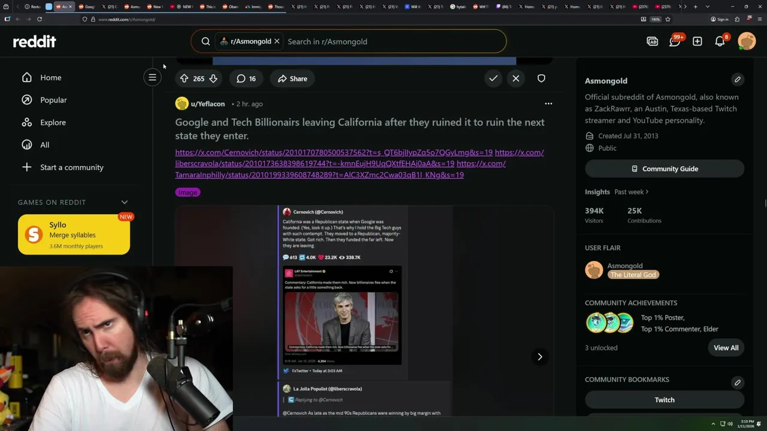Switch to the Obama browser tab
The height and width of the screenshot is (431, 767).
click(231, 7)
